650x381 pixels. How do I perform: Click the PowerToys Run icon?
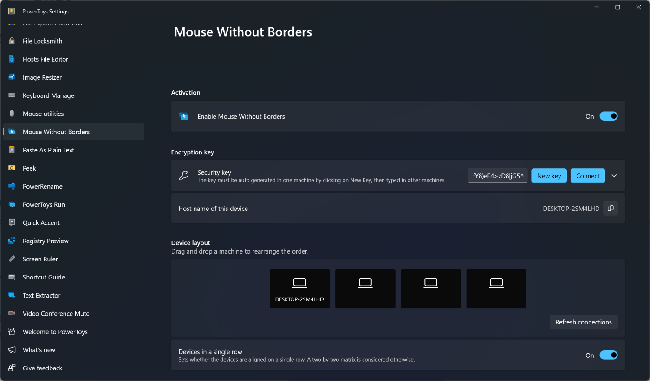[x=12, y=204]
